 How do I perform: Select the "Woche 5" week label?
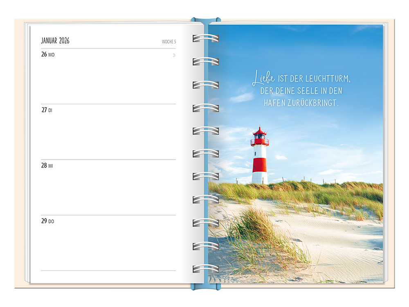tap(169, 42)
